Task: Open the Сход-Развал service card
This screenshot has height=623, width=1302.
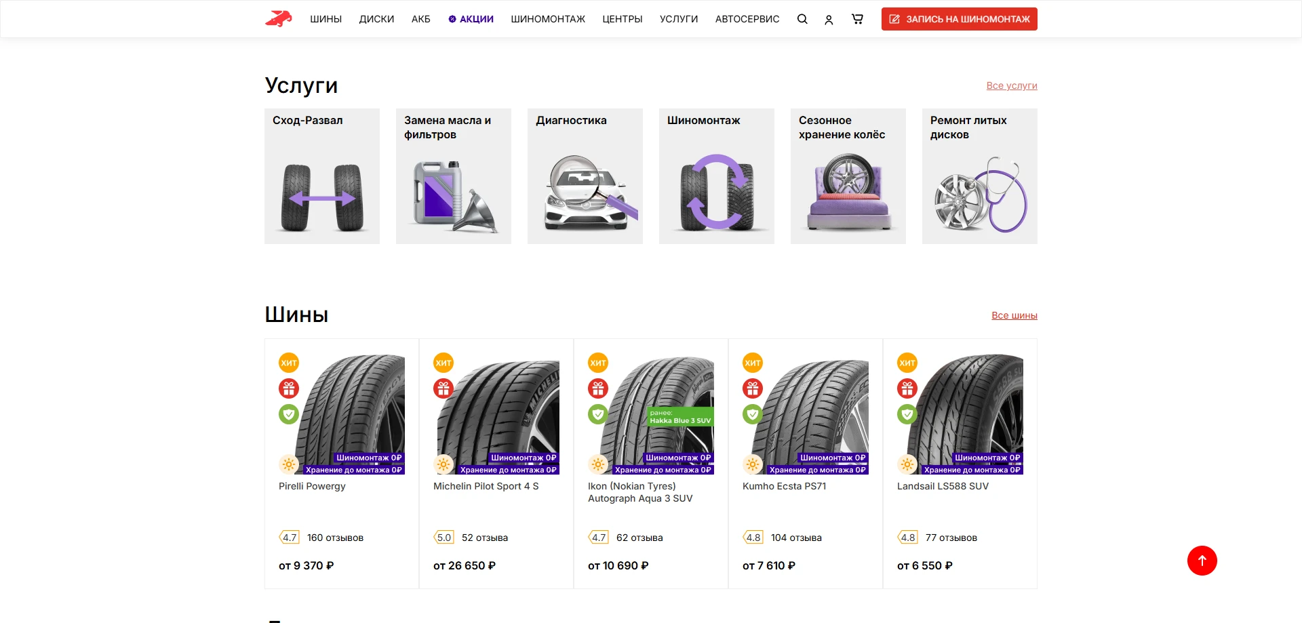Action: 322,176
